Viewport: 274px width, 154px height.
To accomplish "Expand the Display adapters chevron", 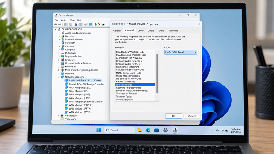I will pyautogui.click(x=59, y=56).
